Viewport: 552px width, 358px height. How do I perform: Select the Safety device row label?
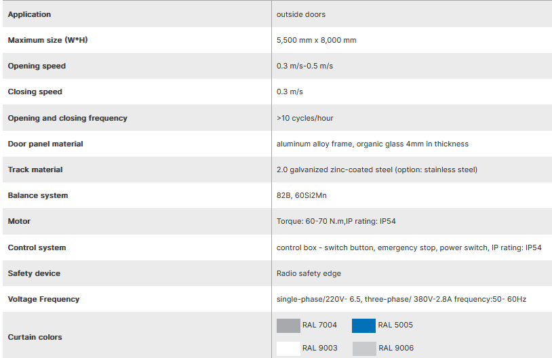tap(34, 273)
